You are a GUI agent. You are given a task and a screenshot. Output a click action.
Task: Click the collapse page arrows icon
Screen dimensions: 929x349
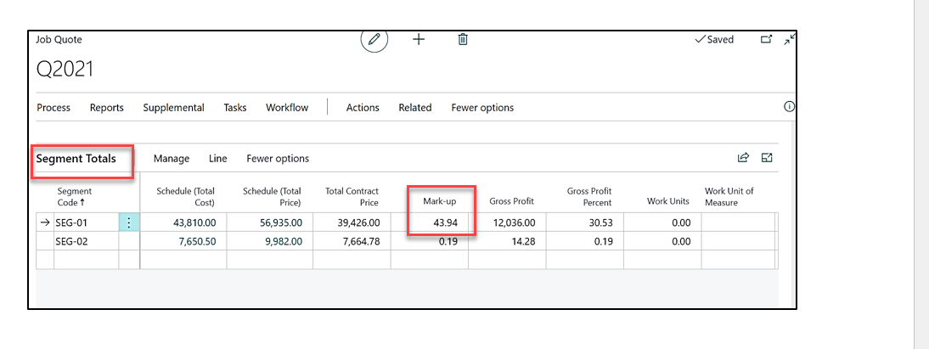point(789,39)
